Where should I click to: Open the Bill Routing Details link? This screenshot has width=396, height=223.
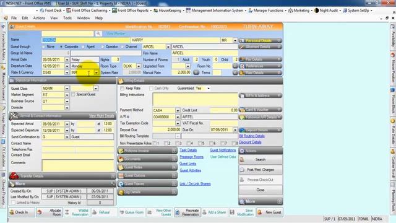tap(252, 136)
